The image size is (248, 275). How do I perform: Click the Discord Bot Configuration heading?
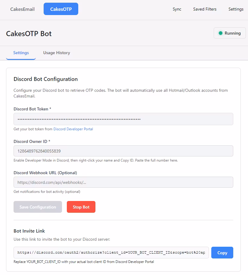click(46, 79)
